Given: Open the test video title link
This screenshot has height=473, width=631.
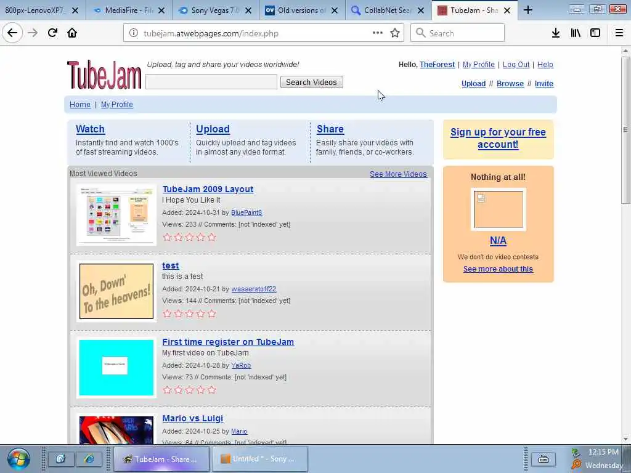Looking at the screenshot, I should (x=170, y=266).
